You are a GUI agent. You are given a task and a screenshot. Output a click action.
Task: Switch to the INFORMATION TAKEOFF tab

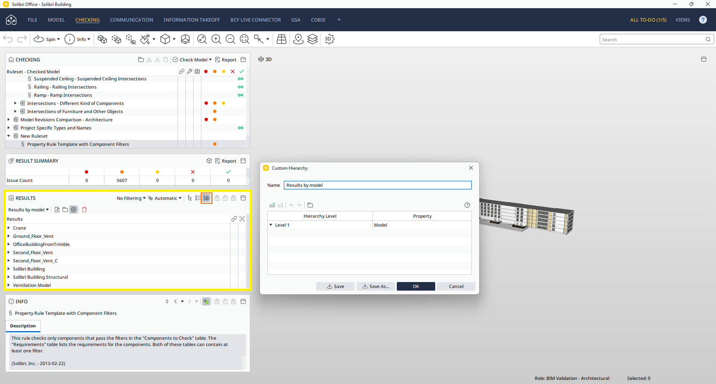pos(192,20)
